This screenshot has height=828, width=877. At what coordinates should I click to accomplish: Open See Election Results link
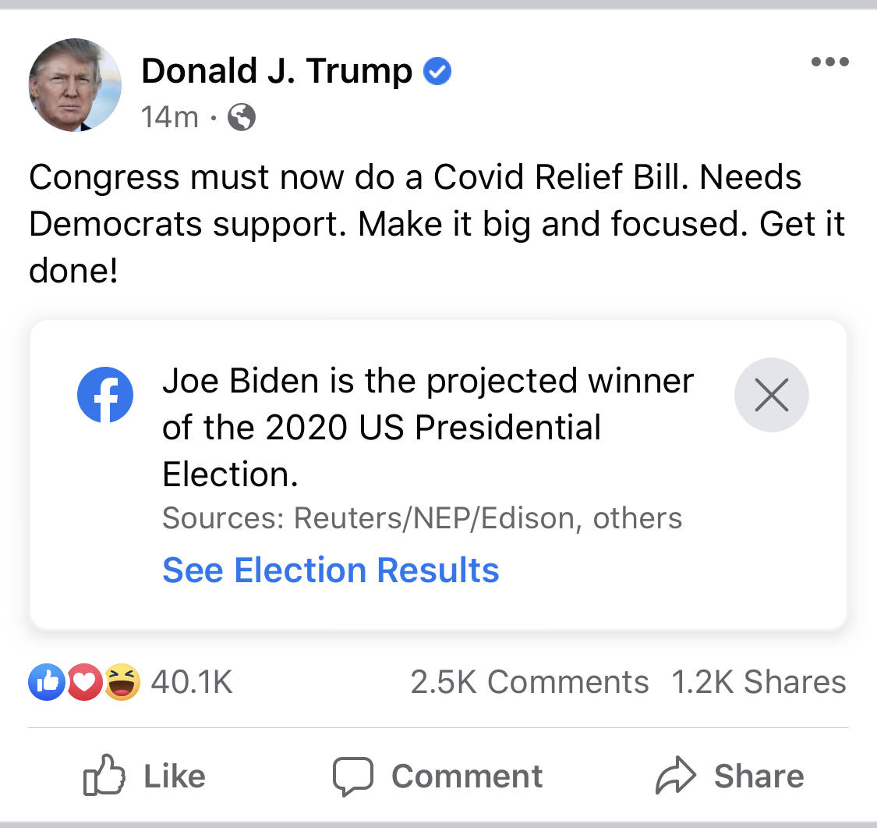(331, 570)
